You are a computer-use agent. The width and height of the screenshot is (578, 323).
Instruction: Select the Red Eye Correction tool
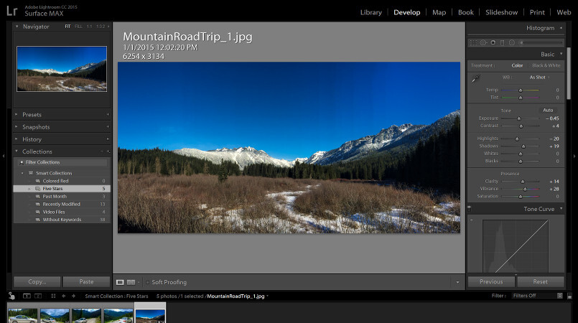tap(493, 43)
